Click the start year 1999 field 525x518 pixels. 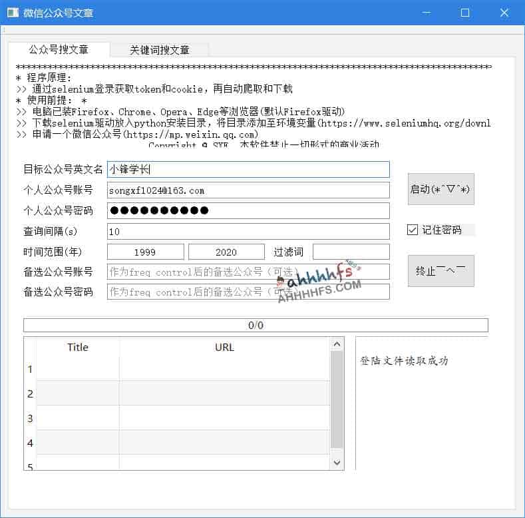point(145,252)
